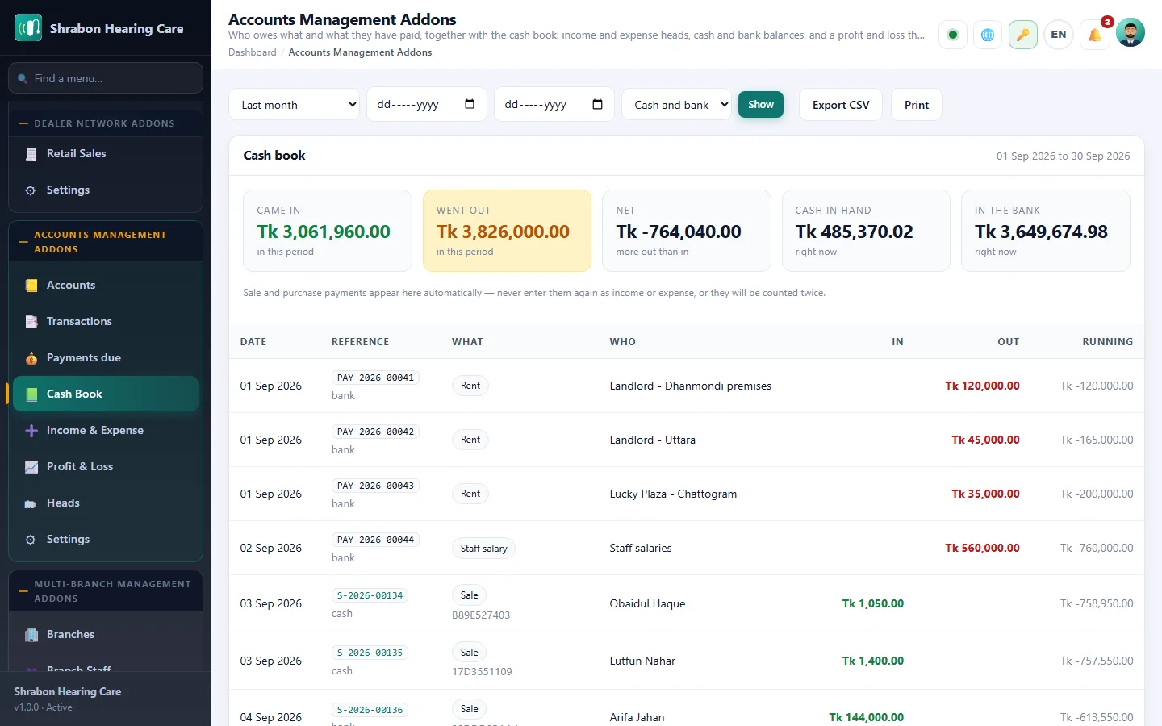The height and width of the screenshot is (726, 1162).
Task: Open the Branches building icon
Action: 31,634
